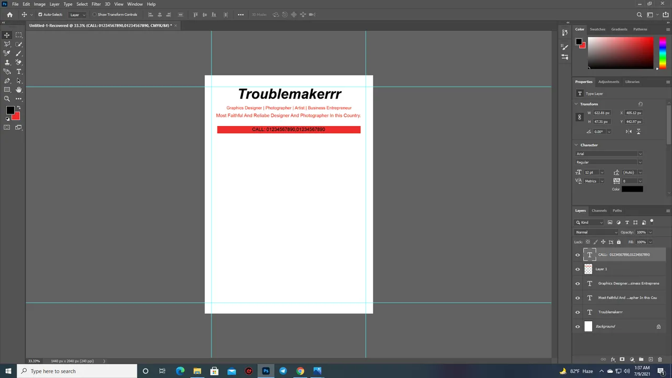Select the Brush tool

pyautogui.click(x=19, y=53)
